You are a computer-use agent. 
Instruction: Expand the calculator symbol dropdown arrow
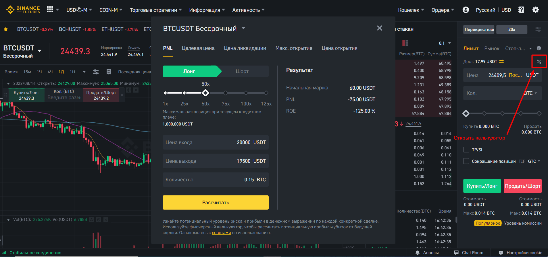(243, 28)
